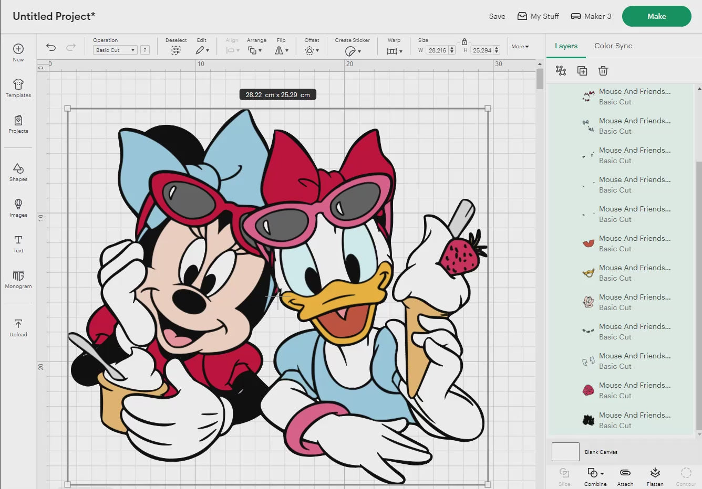
Task: Open the Images library
Action: coord(18,208)
